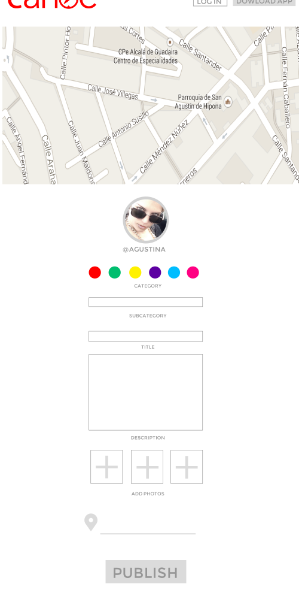Screen dimensions: 299x599
Task: Focus the Title input field
Action: click(146, 336)
